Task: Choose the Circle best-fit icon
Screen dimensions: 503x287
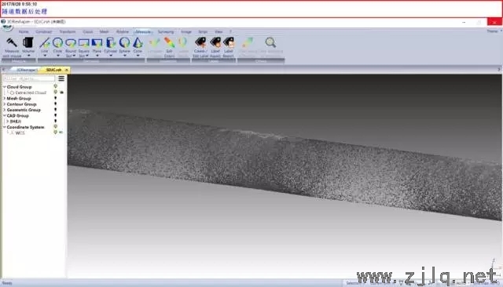Action: tap(57, 42)
